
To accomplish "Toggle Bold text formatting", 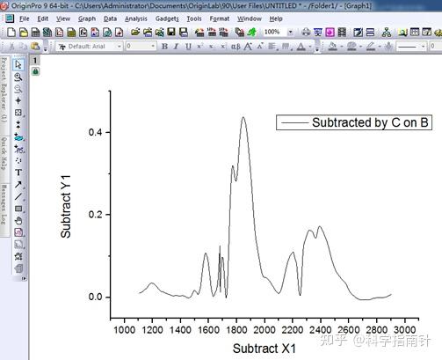I will [164, 47].
